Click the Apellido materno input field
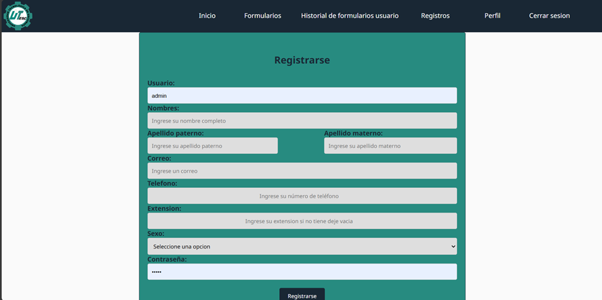 (x=390, y=146)
